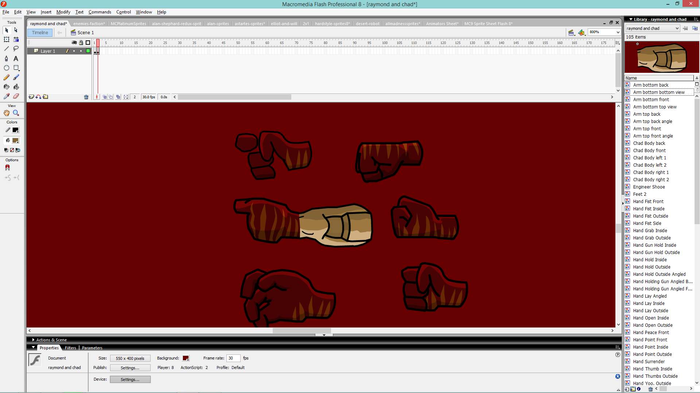Open document Background color swatch

point(186,358)
